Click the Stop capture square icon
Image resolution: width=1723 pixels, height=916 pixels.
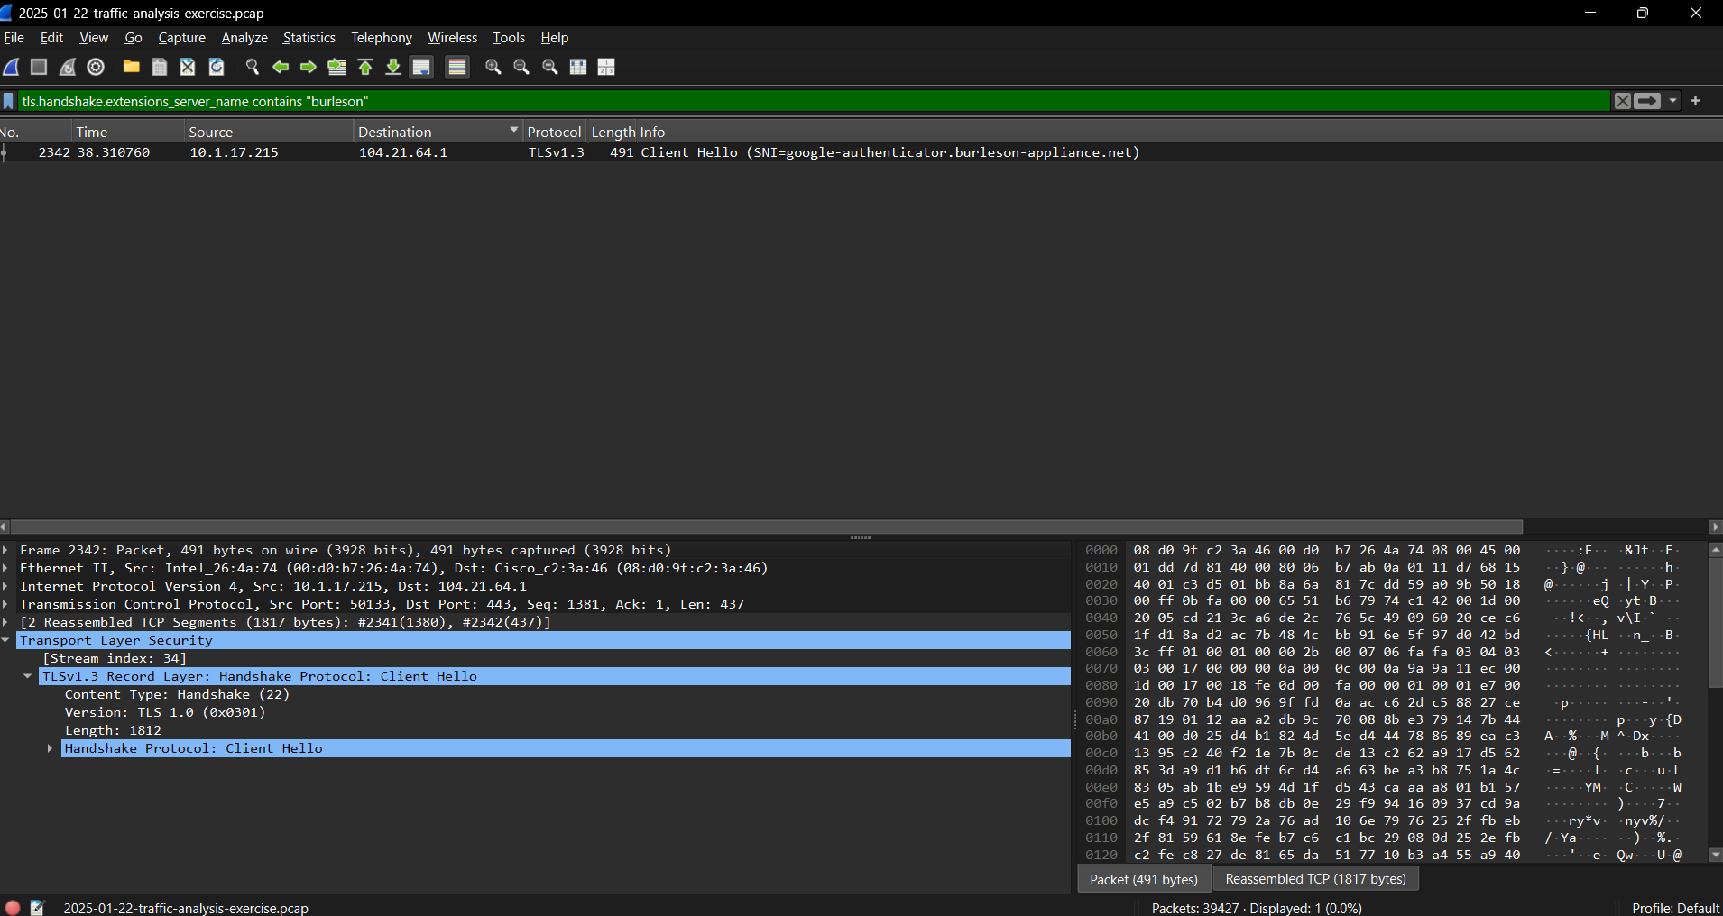[x=39, y=67]
